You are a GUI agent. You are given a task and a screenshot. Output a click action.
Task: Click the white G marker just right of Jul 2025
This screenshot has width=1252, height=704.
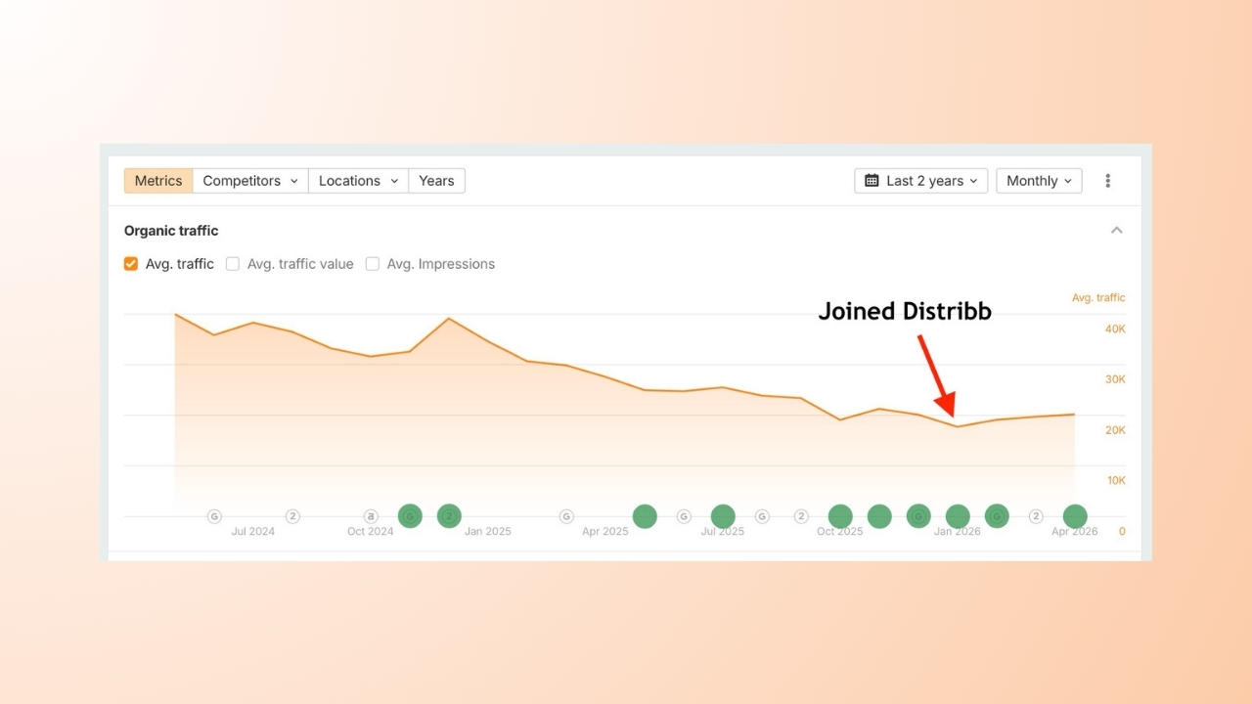762,516
